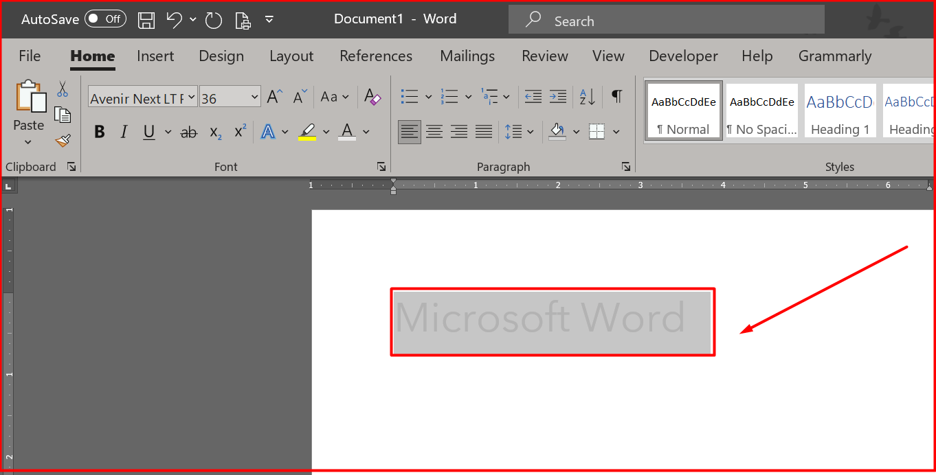Click into the Search box
936x475 pixels.
tap(666, 20)
